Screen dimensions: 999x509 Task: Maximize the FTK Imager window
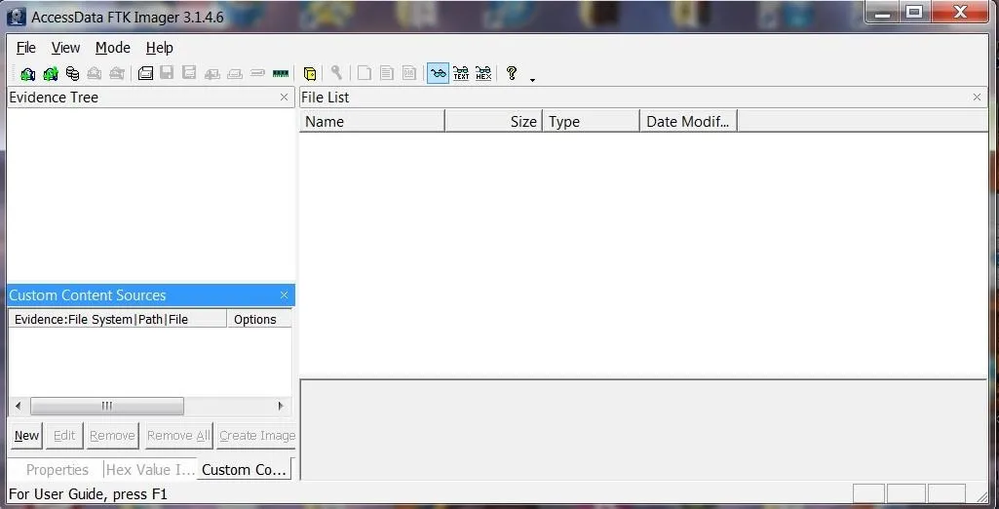point(915,12)
